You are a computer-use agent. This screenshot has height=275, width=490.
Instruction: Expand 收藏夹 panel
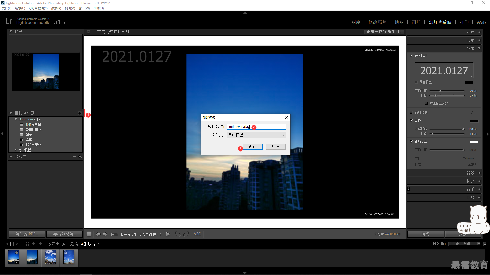tap(11, 156)
